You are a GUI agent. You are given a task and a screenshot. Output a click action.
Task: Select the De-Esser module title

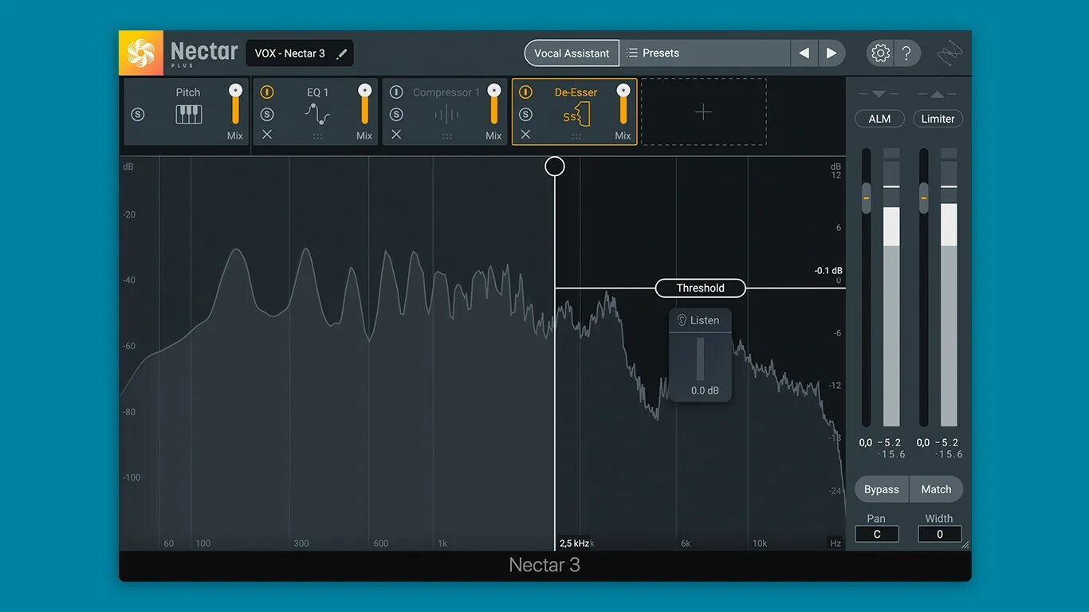coord(576,92)
